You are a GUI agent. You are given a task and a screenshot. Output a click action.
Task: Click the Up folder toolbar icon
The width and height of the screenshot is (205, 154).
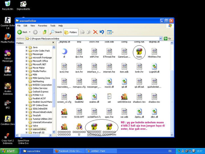pyautogui.click(x=45, y=32)
